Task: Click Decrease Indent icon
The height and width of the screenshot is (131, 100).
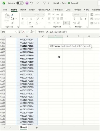Action: [49, 23]
